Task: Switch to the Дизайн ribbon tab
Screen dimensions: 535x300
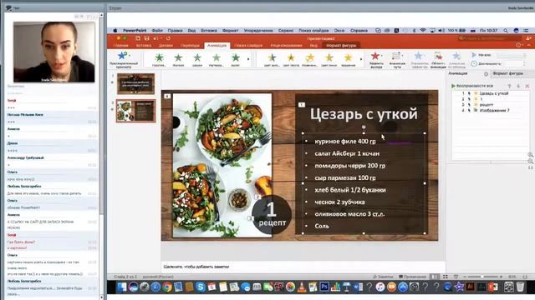Action: pyautogui.click(x=166, y=45)
